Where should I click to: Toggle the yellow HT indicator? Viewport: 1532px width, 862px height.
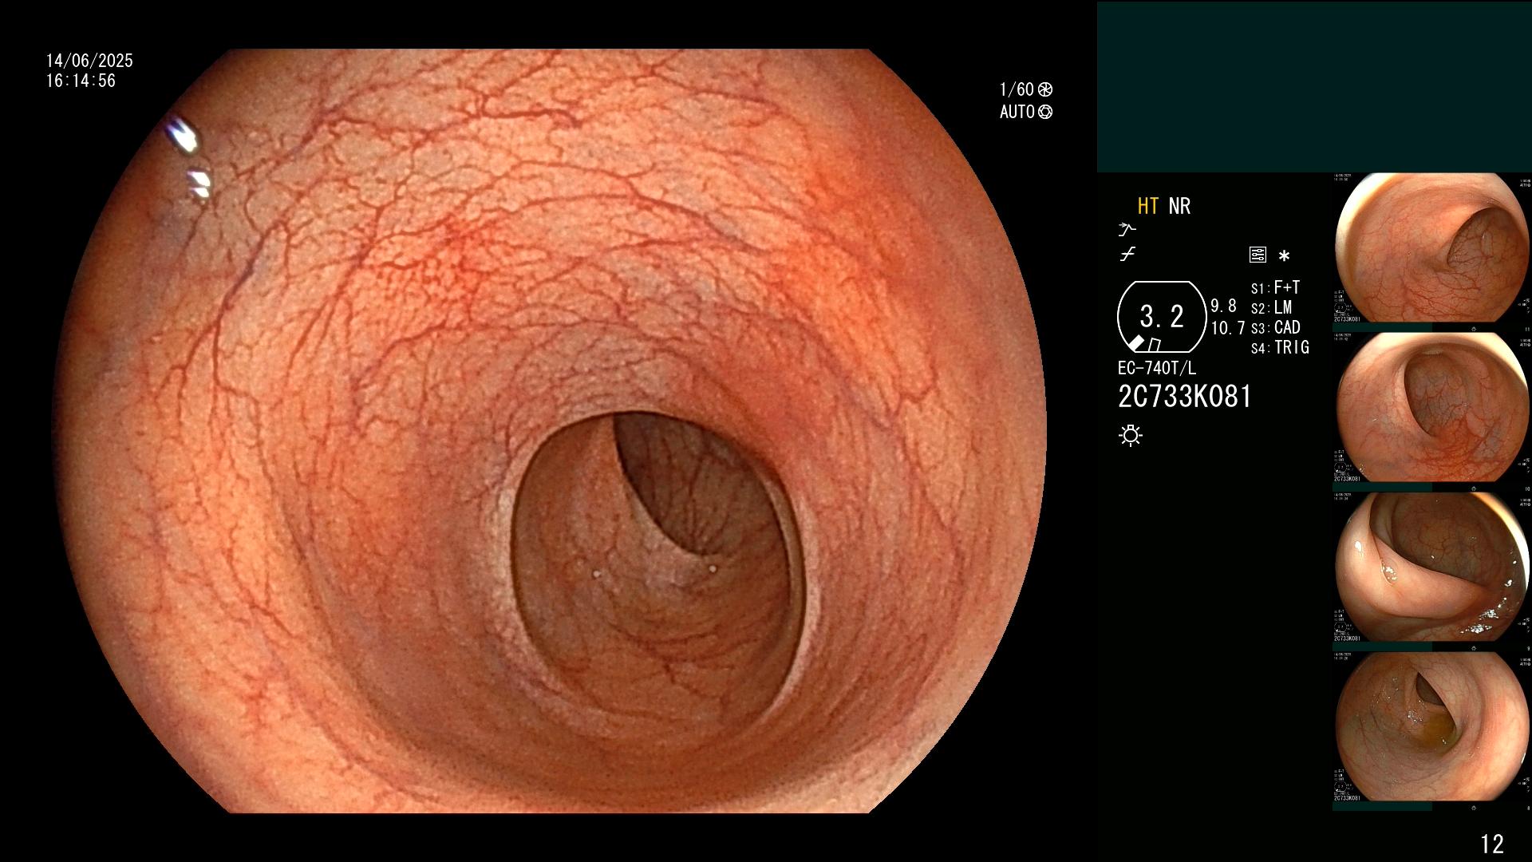(1147, 207)
